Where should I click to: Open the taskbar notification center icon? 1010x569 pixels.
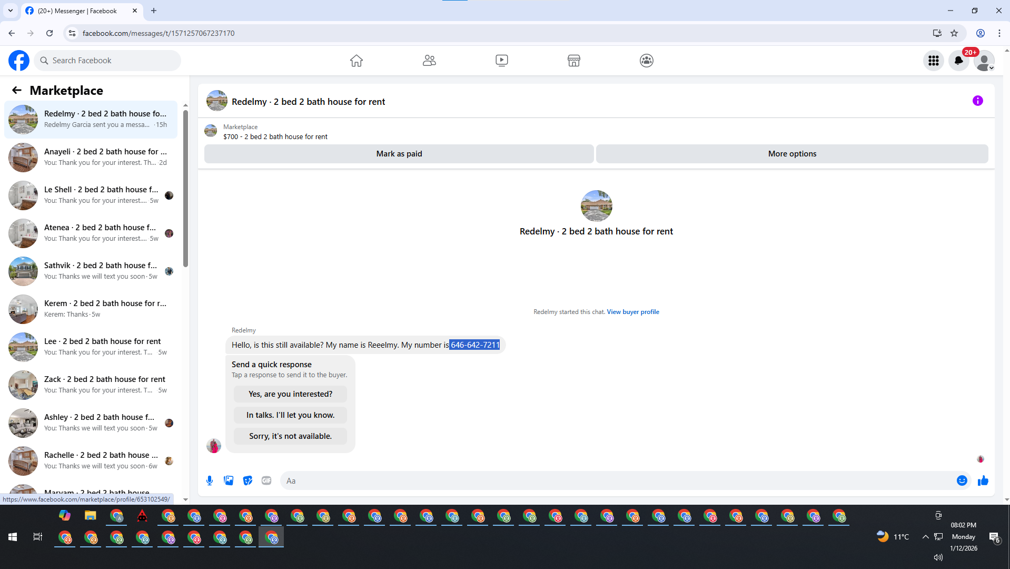coord(994,537)
